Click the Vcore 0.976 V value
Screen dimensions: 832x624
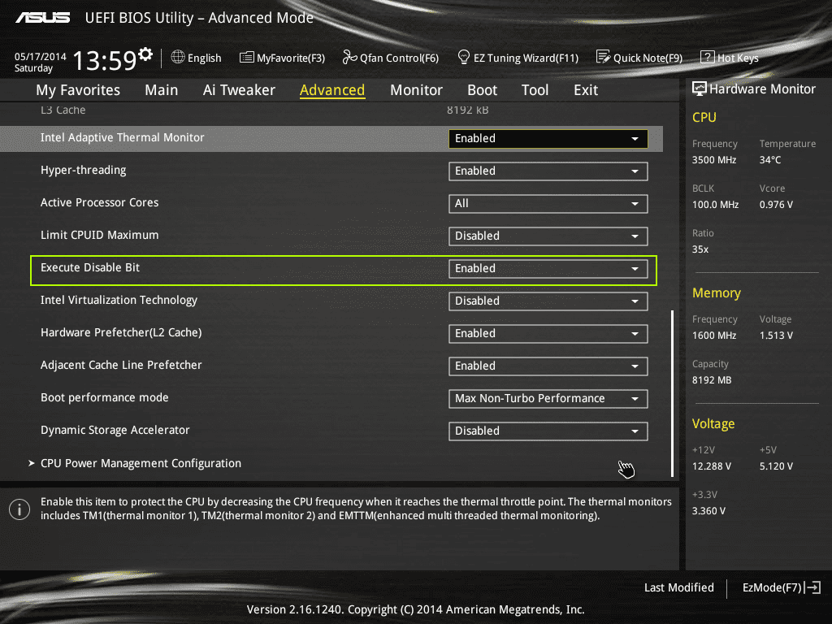pos(776,204)
